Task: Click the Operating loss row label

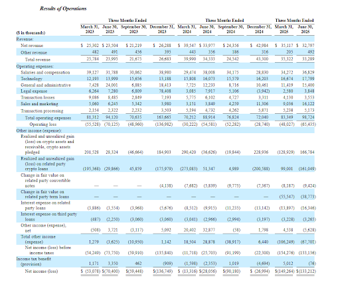Action: 43,124
